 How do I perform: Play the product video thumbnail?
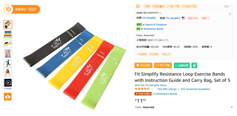[8, 83]
